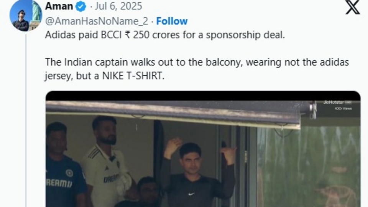Click the Follow link

point(172,21)
